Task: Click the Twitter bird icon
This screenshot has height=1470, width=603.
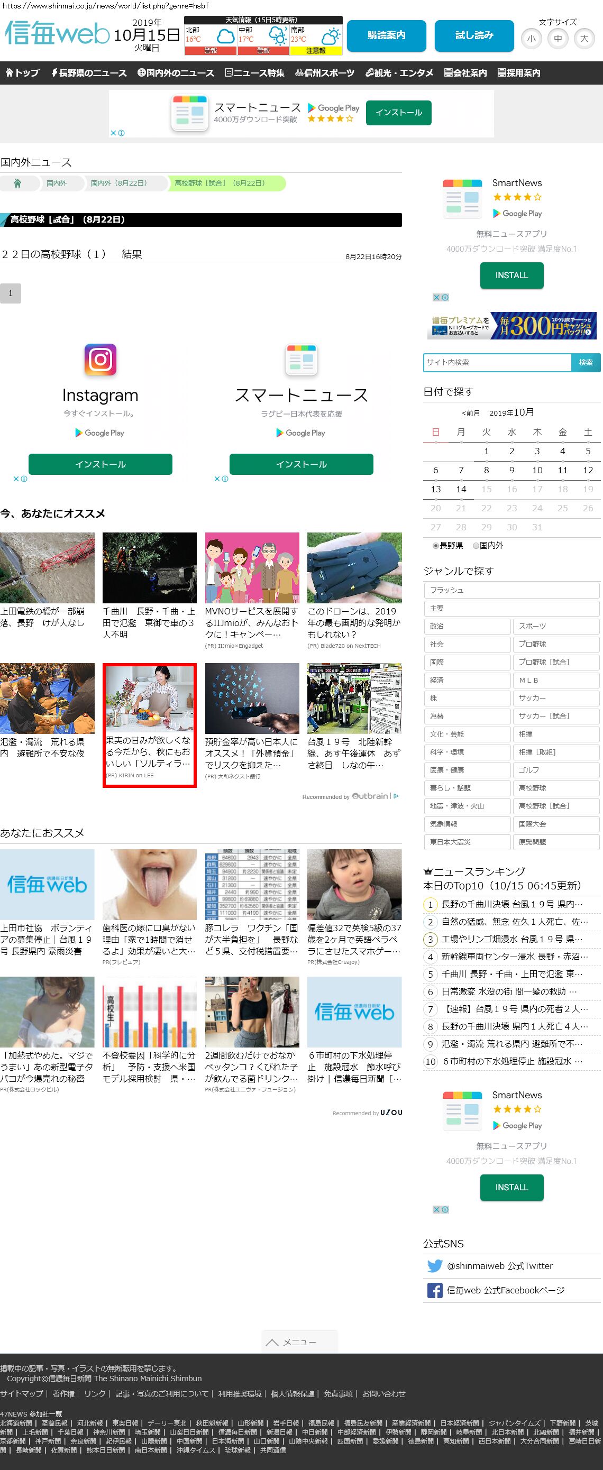Action: pyautogui.click(x=435, y=1266)
